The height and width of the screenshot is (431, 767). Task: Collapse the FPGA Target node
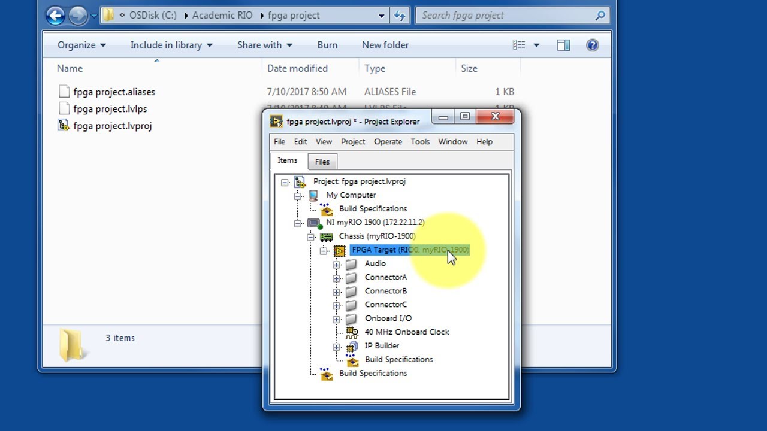(324, 251)
